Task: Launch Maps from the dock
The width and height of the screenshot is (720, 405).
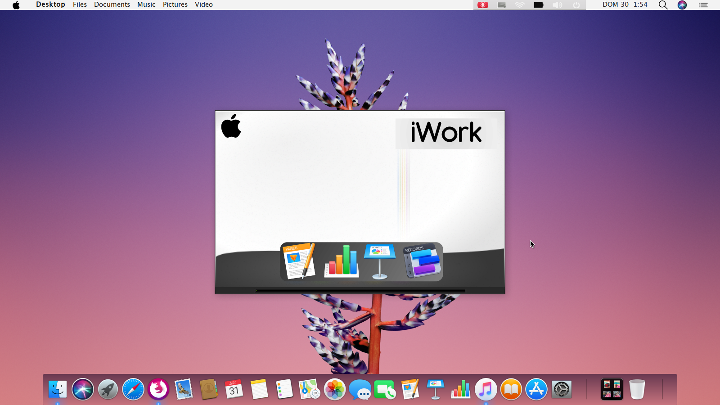Action: [x=310, y=389]
